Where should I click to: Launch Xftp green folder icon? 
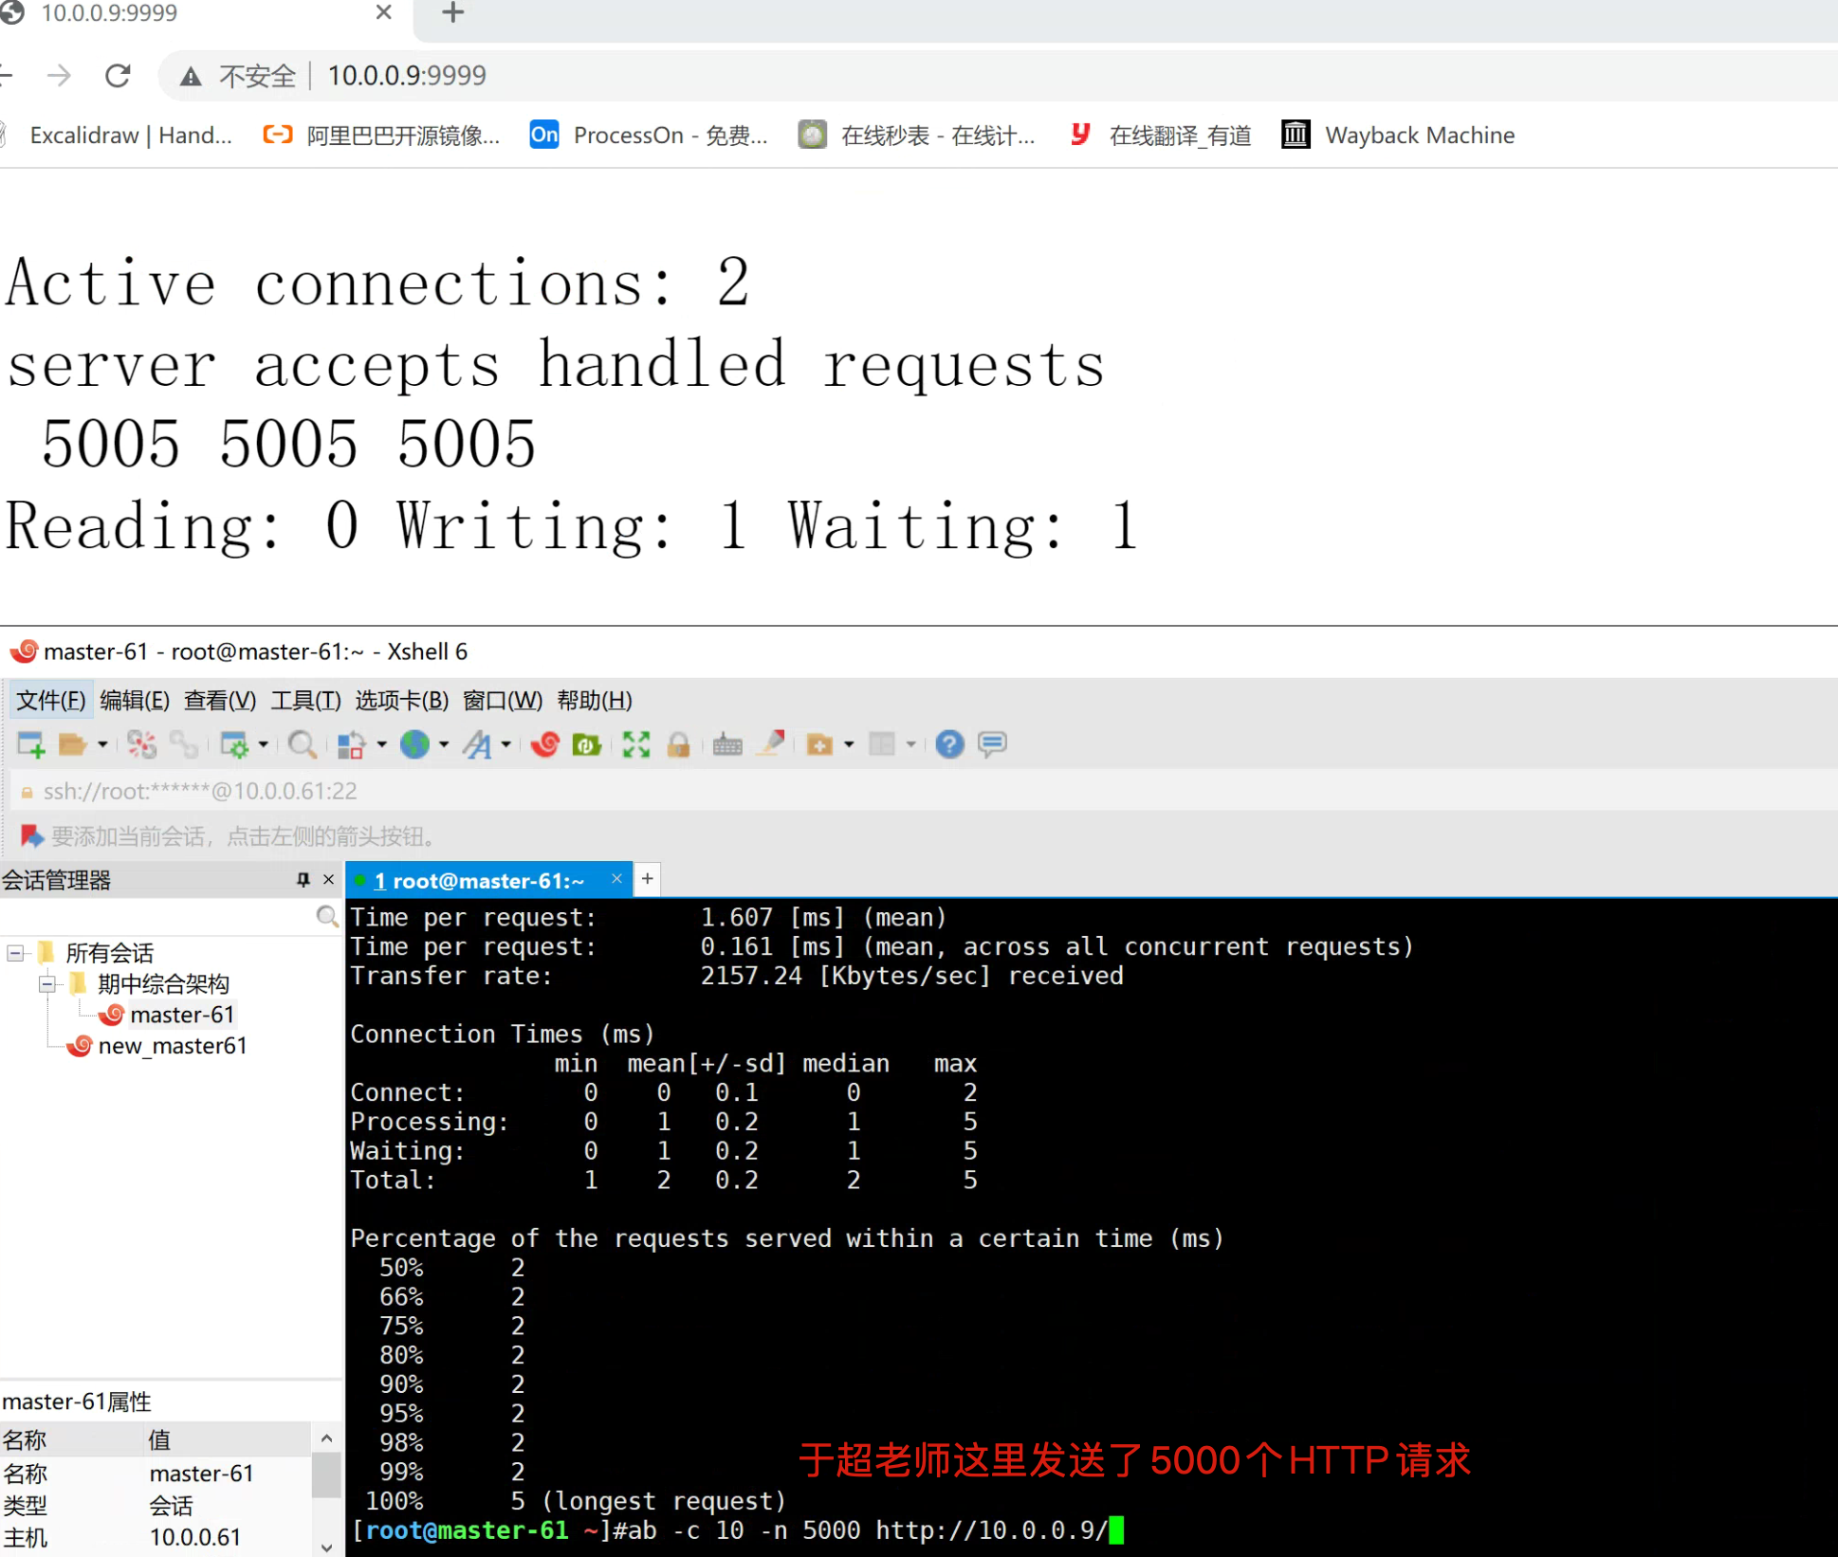(x=587, y=745)
